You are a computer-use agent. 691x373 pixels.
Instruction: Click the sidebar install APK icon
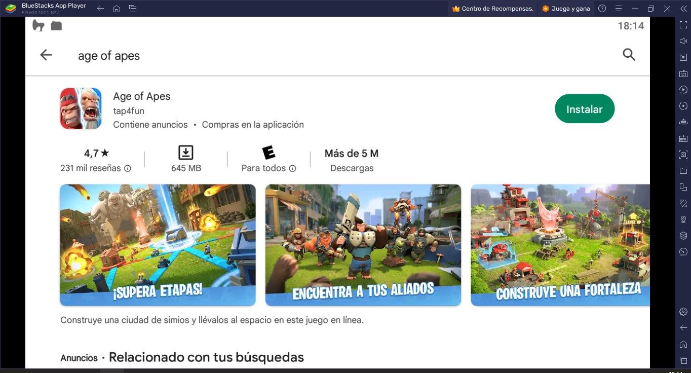pyautogui.click(x=683, y=138)
